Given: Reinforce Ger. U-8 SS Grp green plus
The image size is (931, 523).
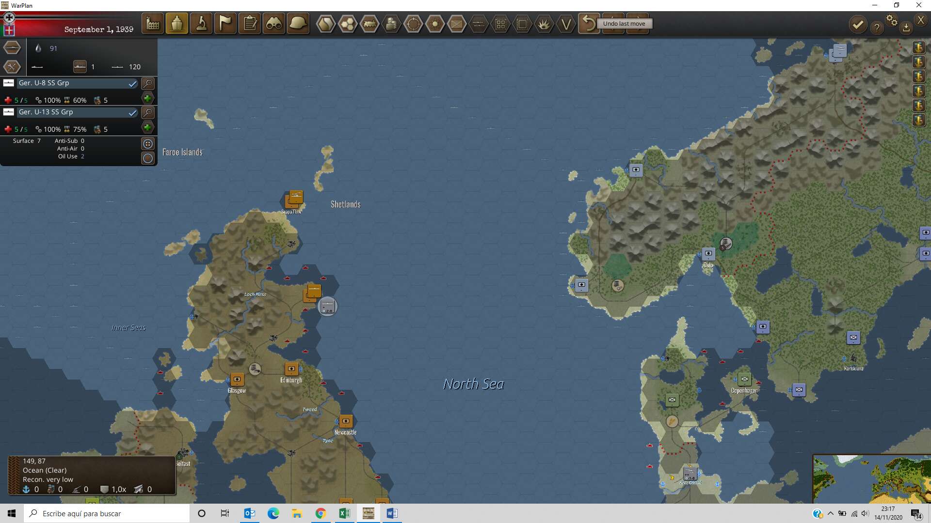Looking at the screenshot, I should coord(147,98).
